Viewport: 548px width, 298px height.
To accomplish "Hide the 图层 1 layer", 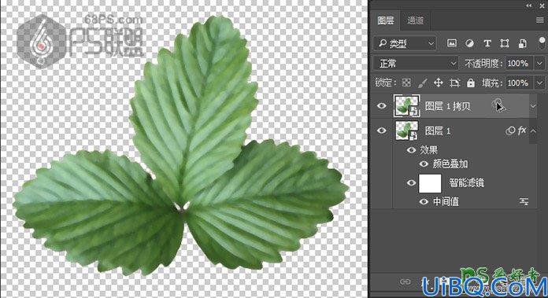I will click(382, 131).
